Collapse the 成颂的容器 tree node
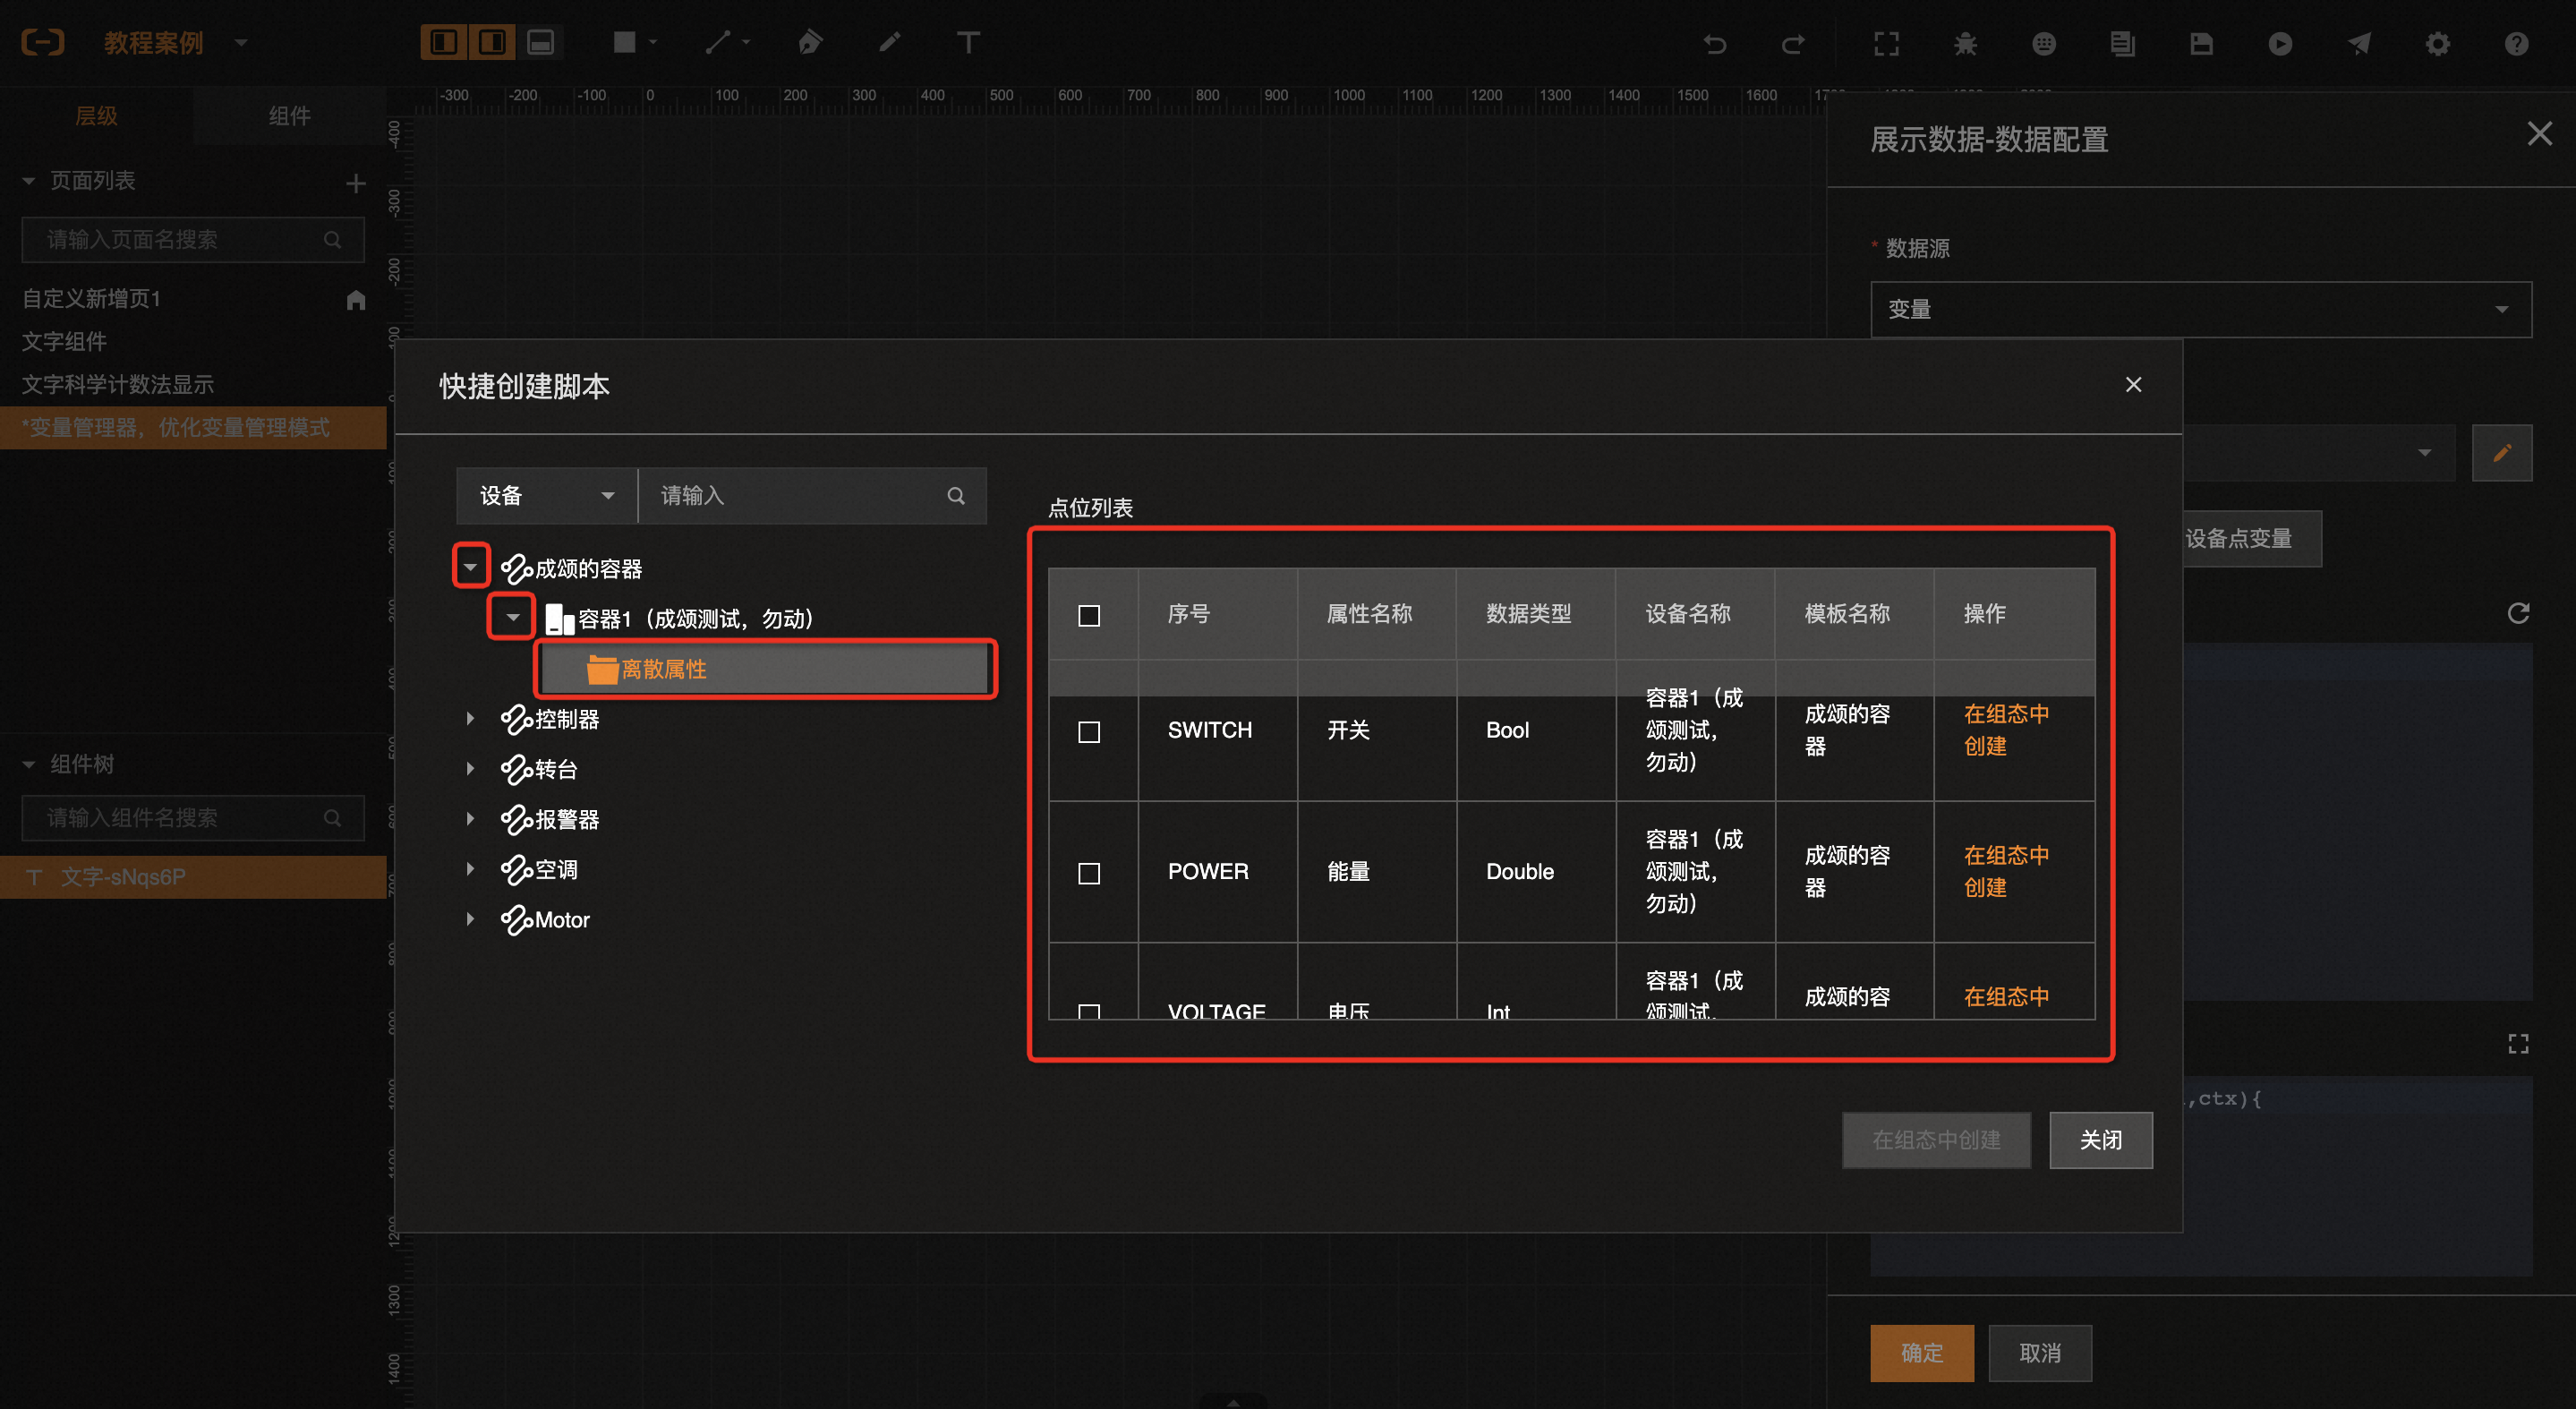Viewport: 2576px width, 1409px height. click(x=470, y=567)
